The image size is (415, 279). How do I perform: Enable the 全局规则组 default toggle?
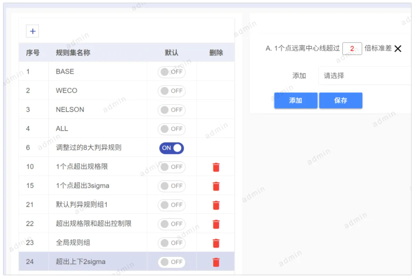171,243
